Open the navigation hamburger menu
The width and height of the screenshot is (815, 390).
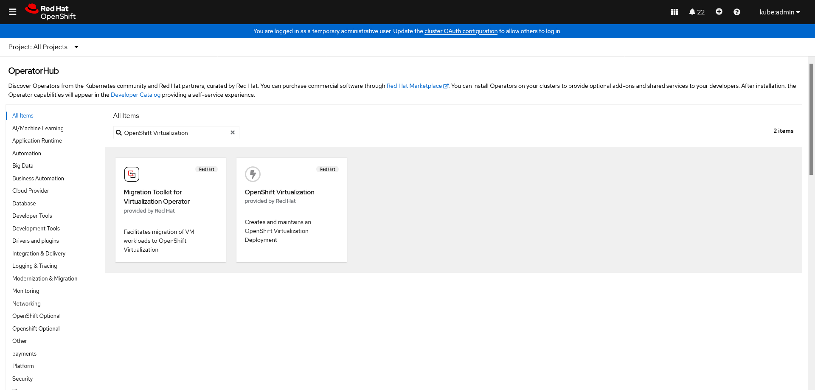pyautogui.click(x=12, y=12)
